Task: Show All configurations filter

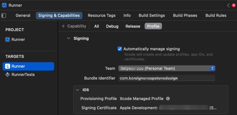Action: (97, 26)
